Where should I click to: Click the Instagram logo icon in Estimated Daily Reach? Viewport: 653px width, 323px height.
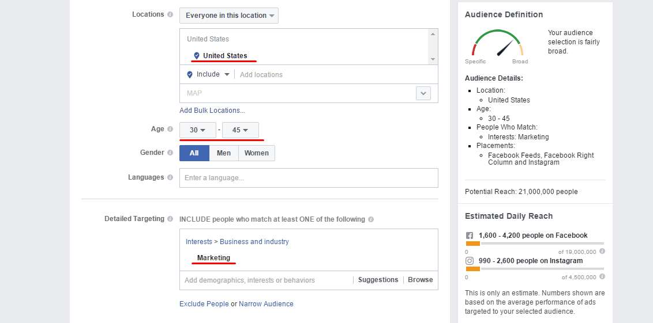(470, 261)
